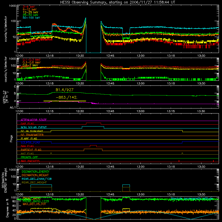This screenshot has height=222, width=222.
Task: Click the 0.1-0.3 MeV legend label
Action: (x=32, y=60)
